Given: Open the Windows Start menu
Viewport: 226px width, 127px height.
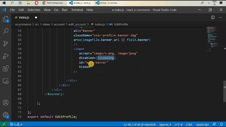Looking at the screenshot, I should (x=4, y=3).
